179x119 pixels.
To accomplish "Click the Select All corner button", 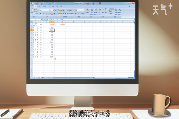I will click(31, 22).
